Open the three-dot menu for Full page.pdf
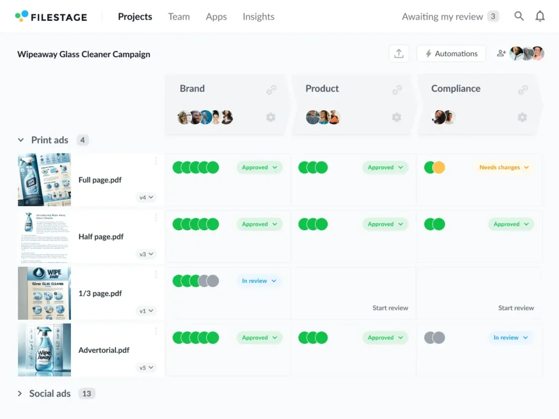This screenshot has width=559, height=419. 156,161
